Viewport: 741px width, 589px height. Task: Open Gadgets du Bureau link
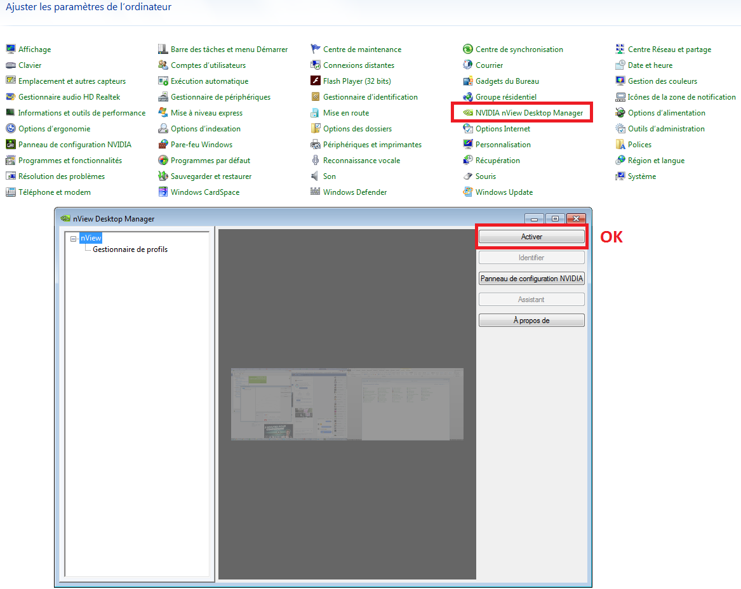(x=507, y=81)
